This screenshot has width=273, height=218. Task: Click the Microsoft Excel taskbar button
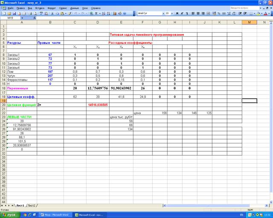click(x=89, y=215)
